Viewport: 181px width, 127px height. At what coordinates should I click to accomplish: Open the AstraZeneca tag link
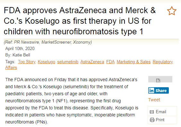pyautogui.click(x=92, y=62)
